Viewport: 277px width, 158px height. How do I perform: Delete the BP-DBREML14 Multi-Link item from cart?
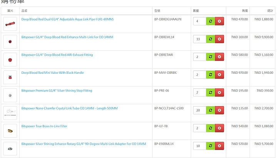(x=219, y=39)
